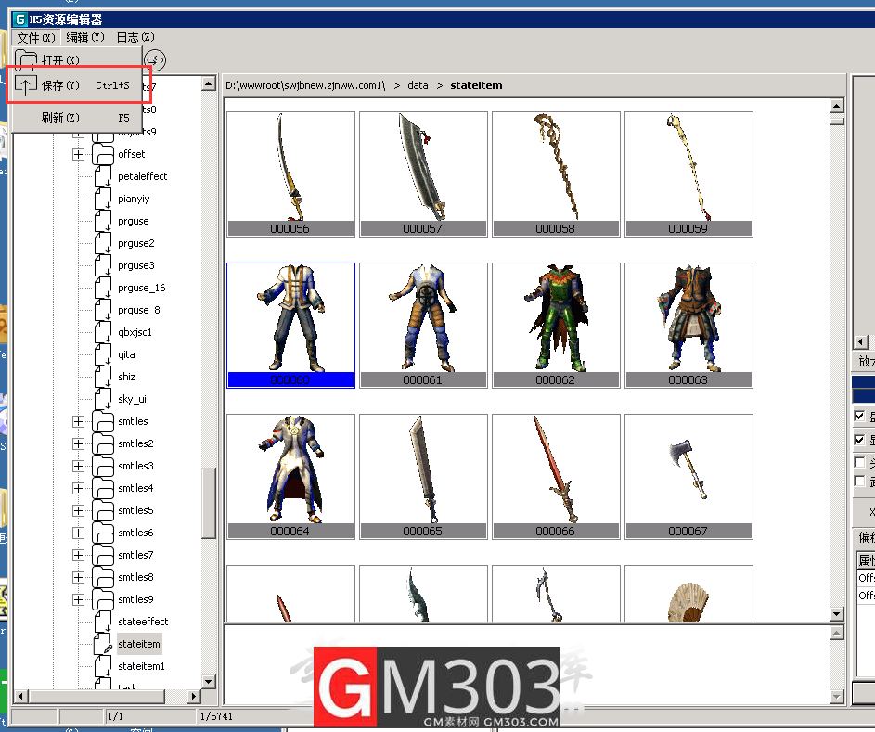Click the folder icon beside sky_ui
875x732 pixels.
(x=102, y=400)
